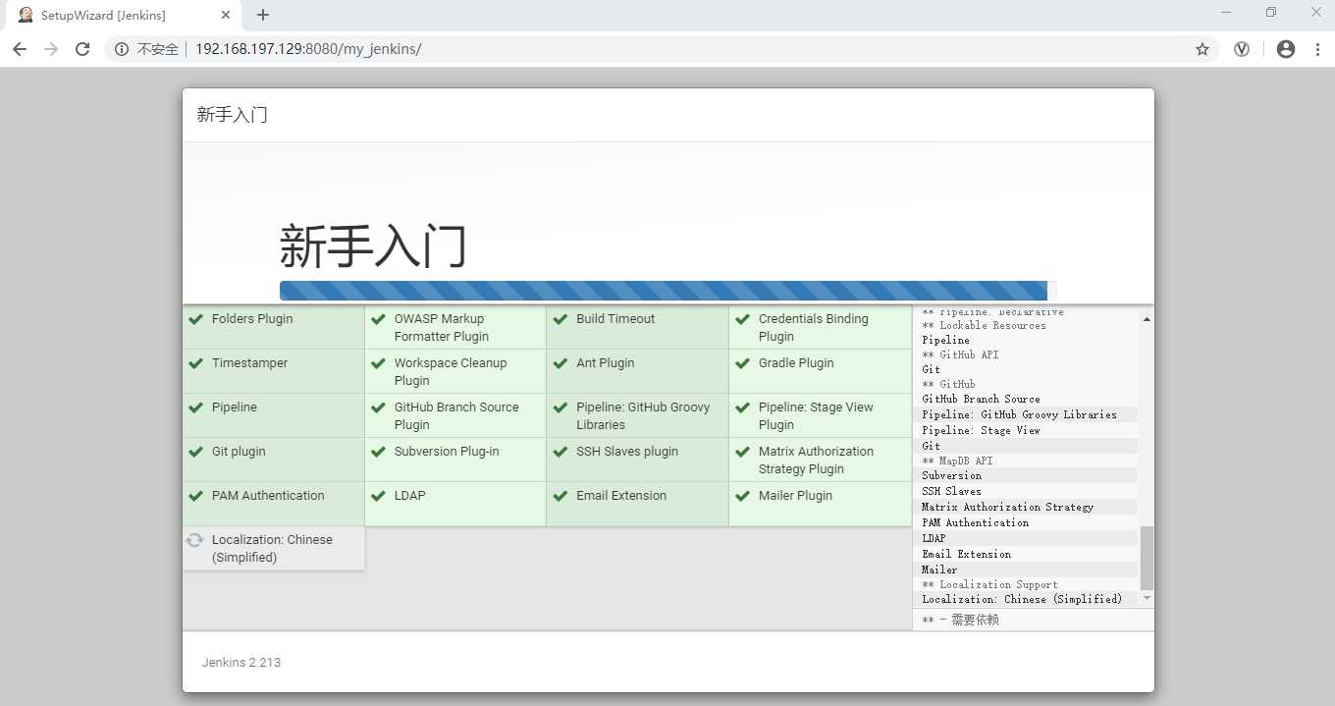The image size is (1335, 706).
Task: Open a new browser tab
Action: [x=263, y=15]
